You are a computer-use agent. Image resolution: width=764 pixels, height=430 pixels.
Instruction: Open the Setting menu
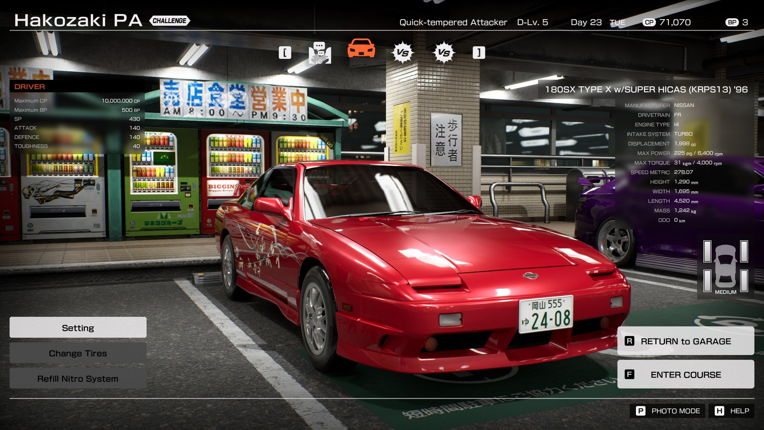tap(78, 328)
